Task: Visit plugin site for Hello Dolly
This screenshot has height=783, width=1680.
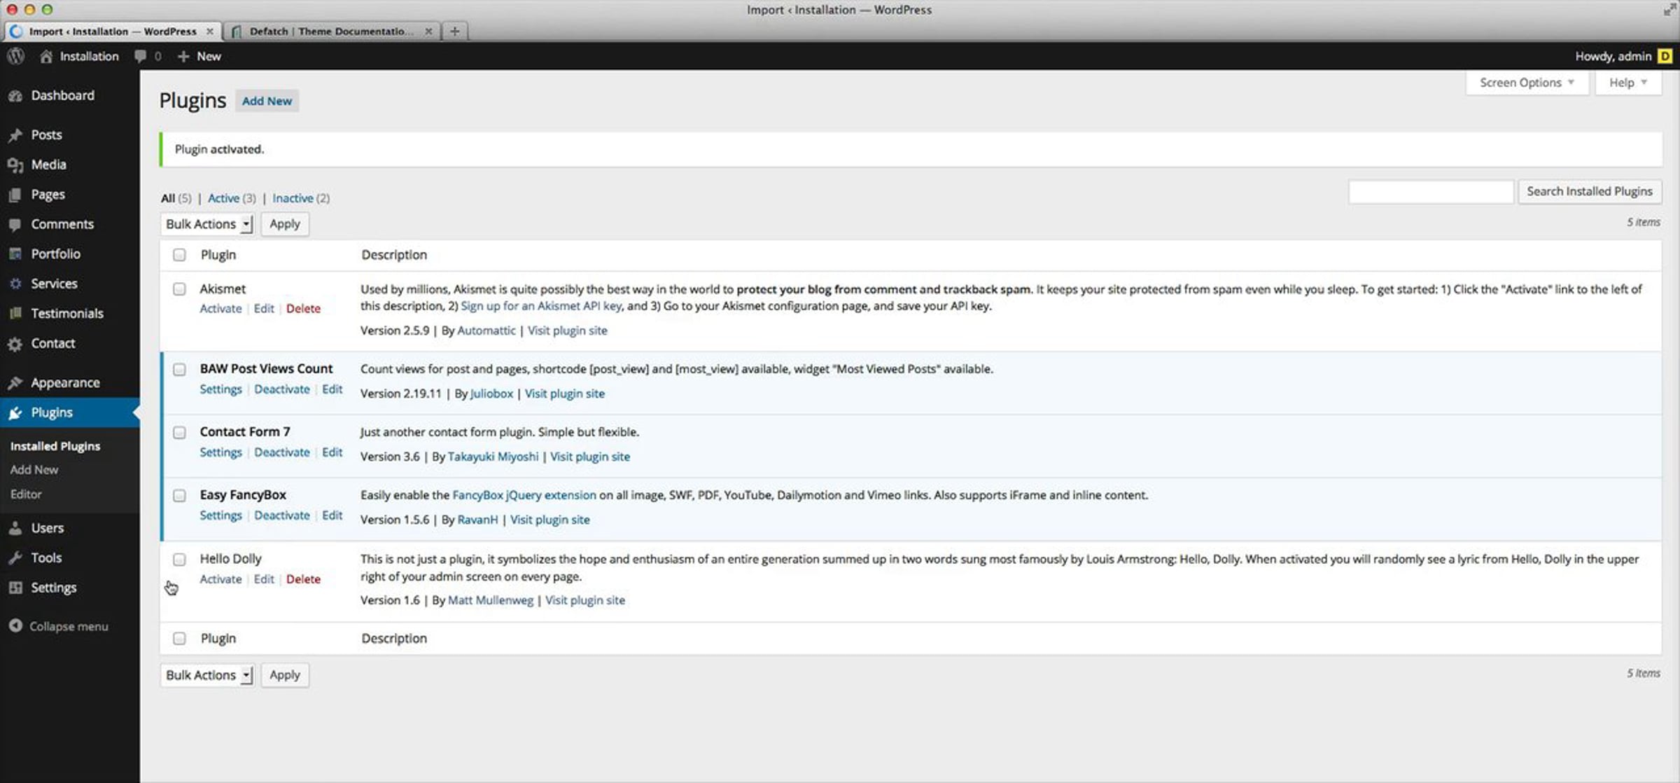Action: [585, 600]
